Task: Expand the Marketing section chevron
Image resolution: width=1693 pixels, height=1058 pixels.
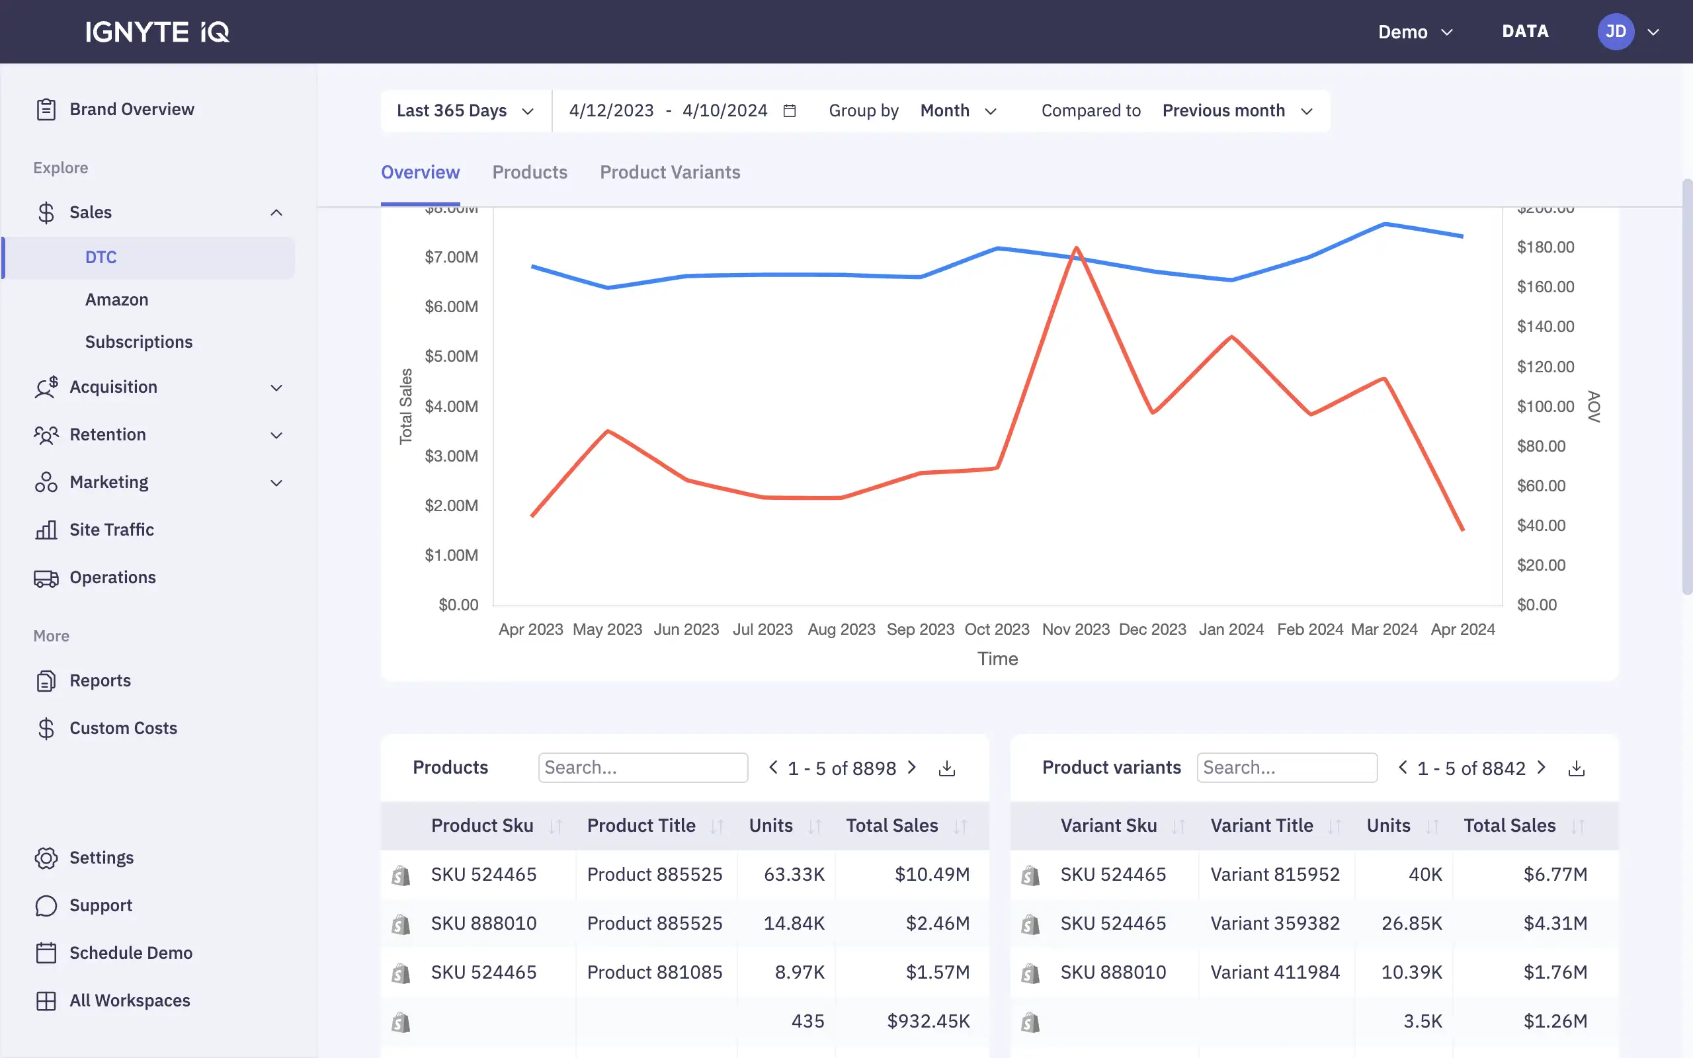Action: click(276, 483)
